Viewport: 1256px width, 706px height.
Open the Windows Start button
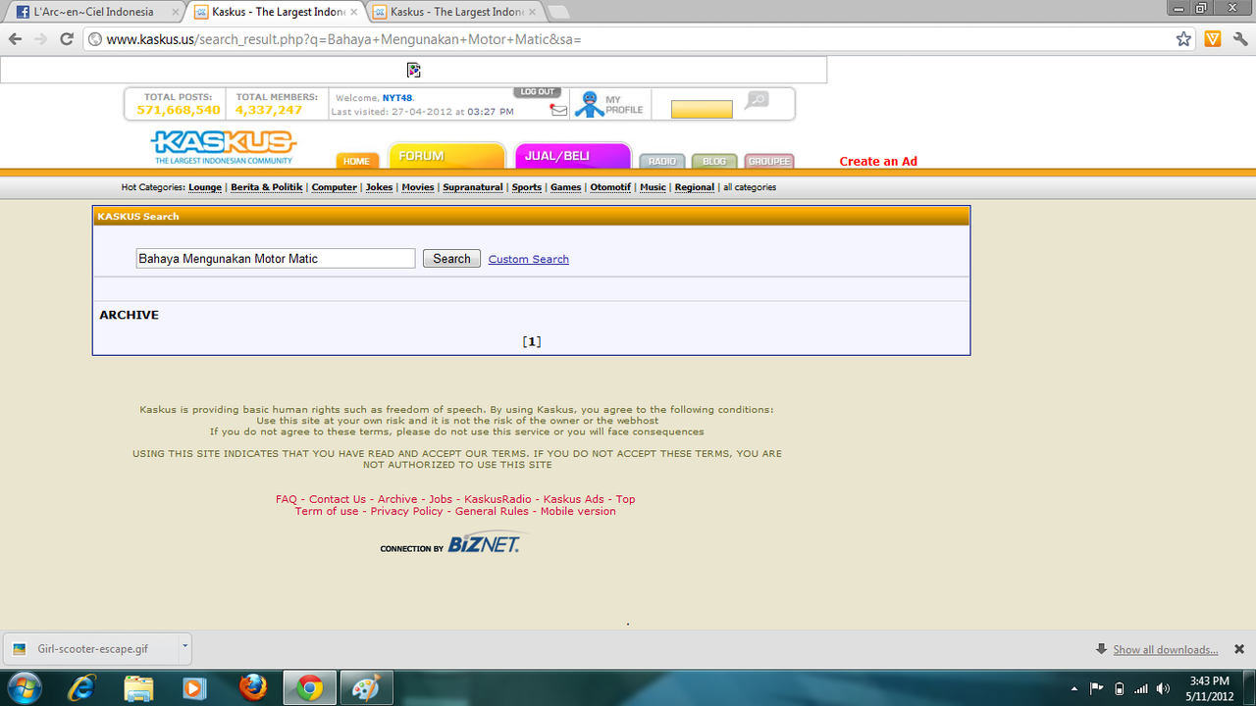coord(24,688)
